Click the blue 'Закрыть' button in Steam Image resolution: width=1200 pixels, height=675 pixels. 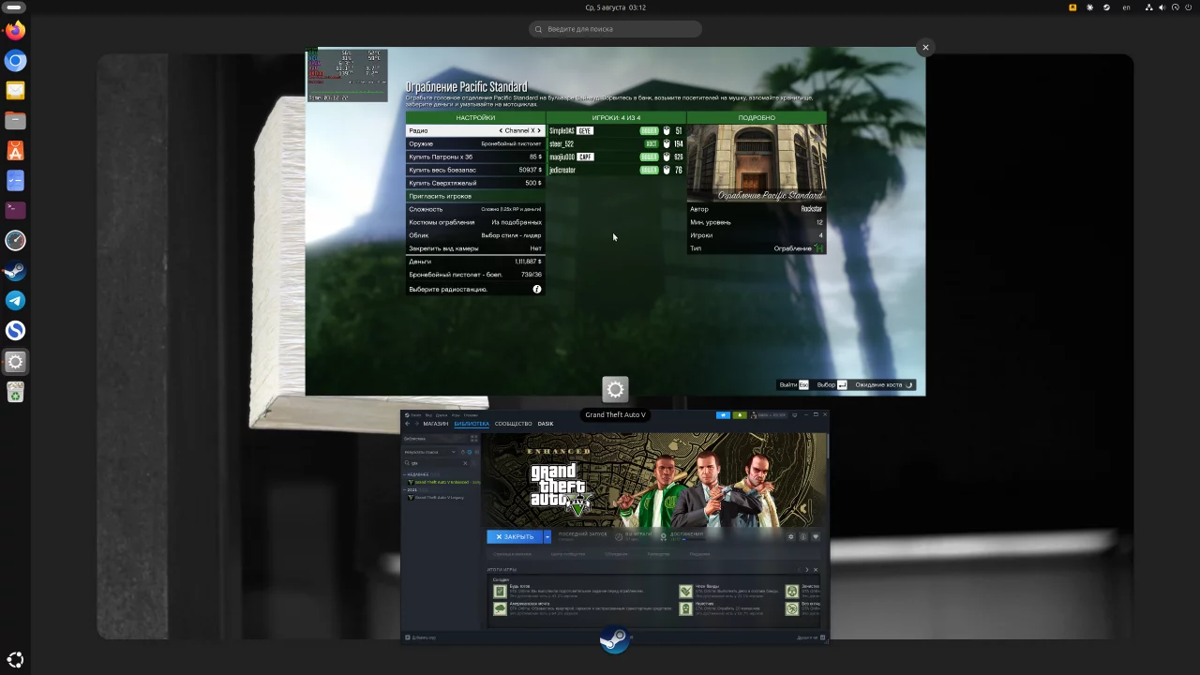(x=515, y=536)
